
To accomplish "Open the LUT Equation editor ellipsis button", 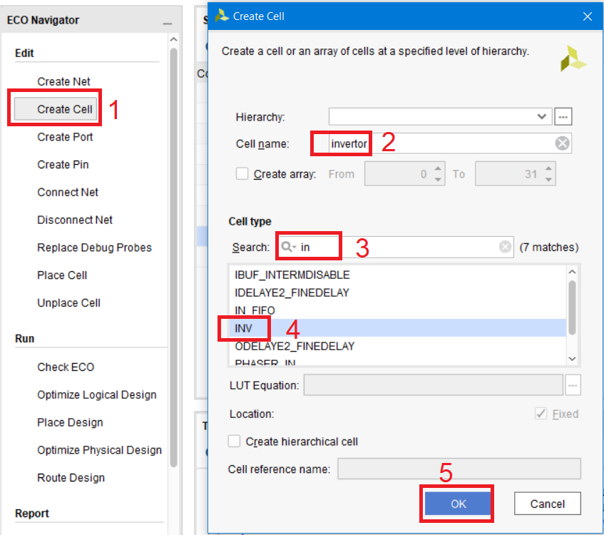I will click(x=573, y=385).
